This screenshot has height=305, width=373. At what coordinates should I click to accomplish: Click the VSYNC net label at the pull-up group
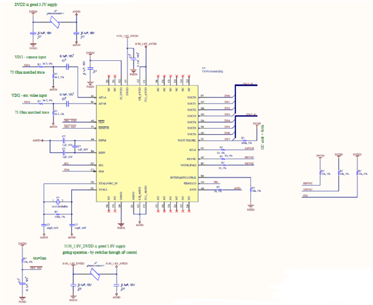(308, 190)
